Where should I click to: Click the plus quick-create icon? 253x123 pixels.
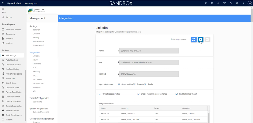(218, 3)
